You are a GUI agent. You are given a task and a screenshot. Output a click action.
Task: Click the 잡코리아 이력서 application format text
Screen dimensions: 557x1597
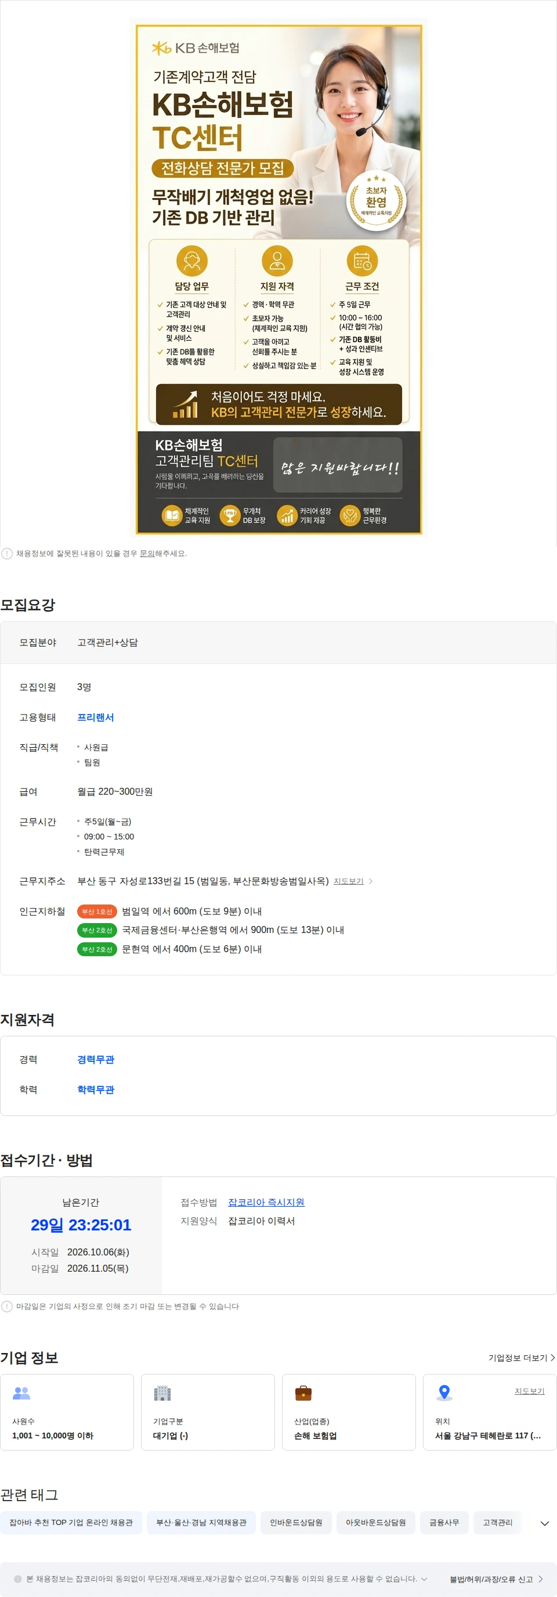pos(261,1221)
